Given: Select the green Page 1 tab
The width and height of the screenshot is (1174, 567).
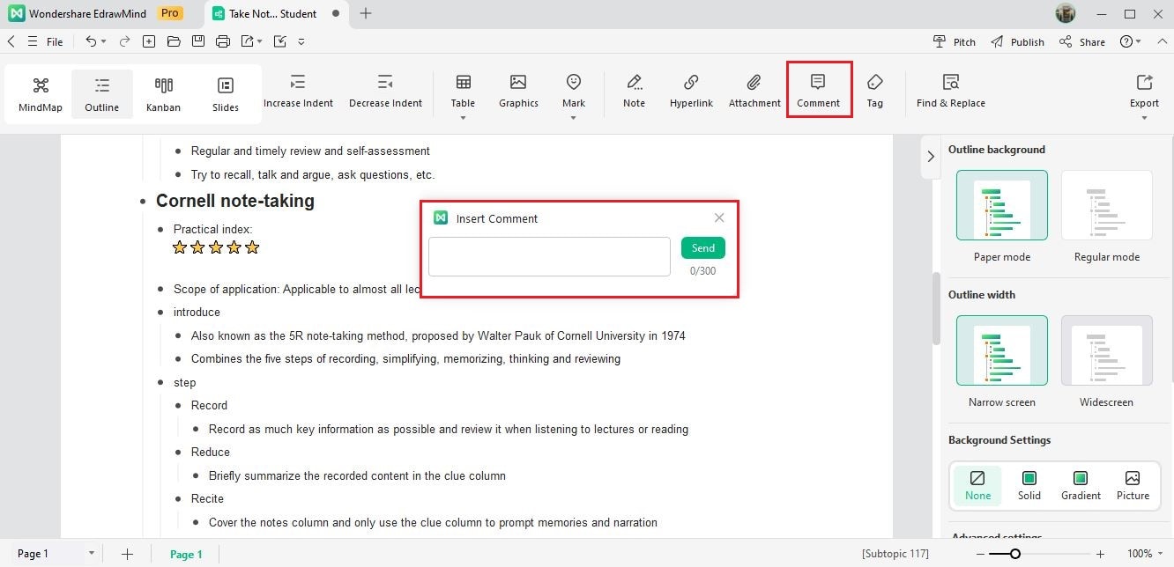Looking at the screenshot, I should point(186,554).
